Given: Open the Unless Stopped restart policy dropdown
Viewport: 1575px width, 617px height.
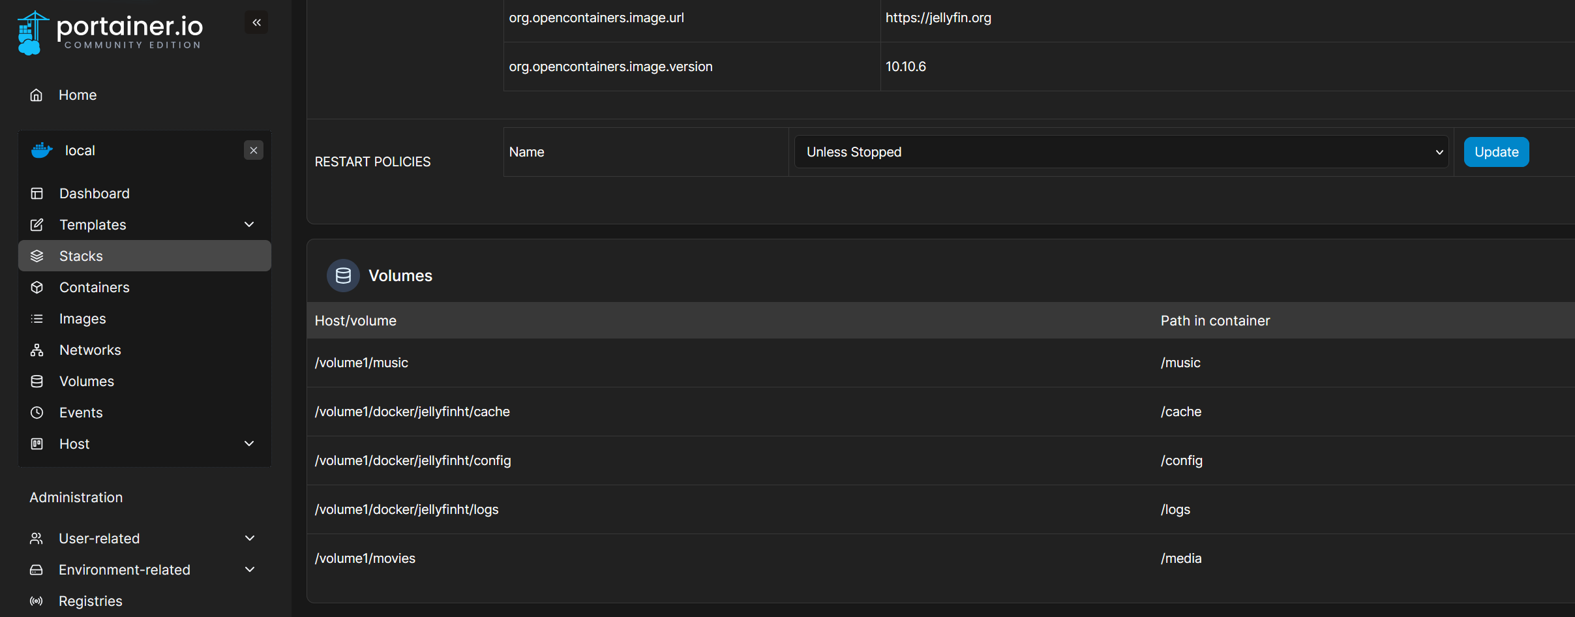Looking at the screenshot, I should pyautogui.click(x=1121, y=152).
